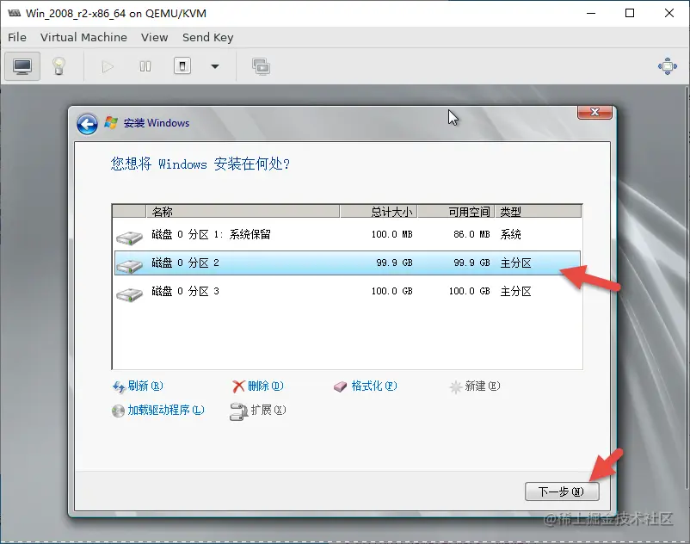
Task: Select 磁盘 0 分区 3 row
Action: tap(348, 291)
